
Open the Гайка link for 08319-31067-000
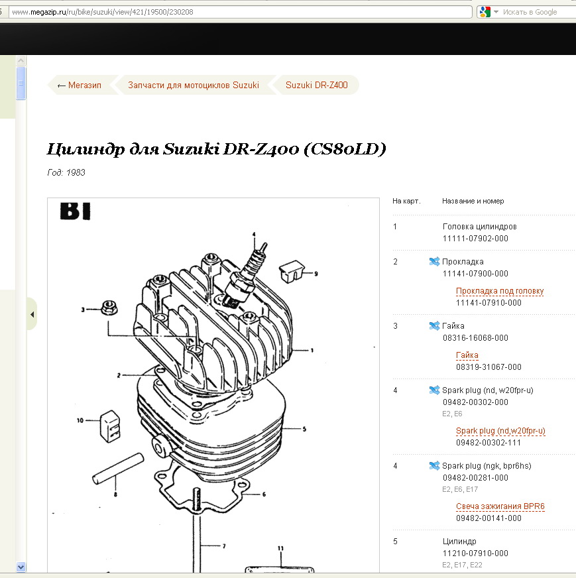tap(467, 355)
